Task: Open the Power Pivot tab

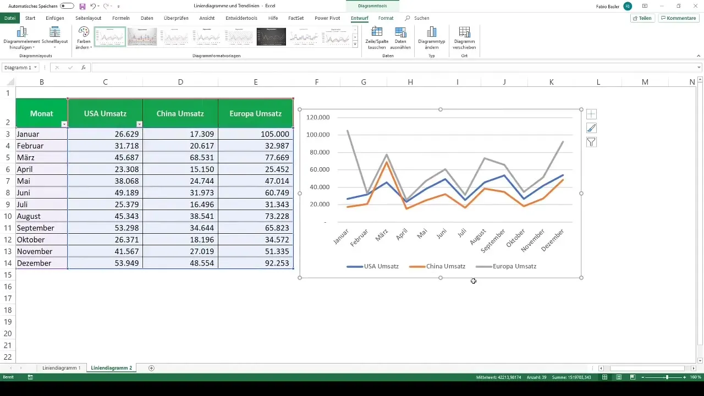Action: pos(327,18)
